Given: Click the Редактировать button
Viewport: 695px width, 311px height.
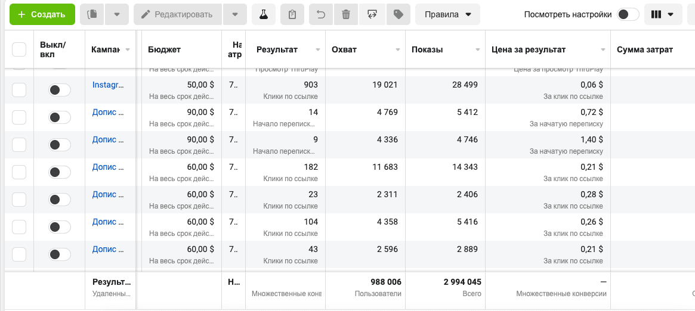Looking at the screenshot, I should coord(177,14).
